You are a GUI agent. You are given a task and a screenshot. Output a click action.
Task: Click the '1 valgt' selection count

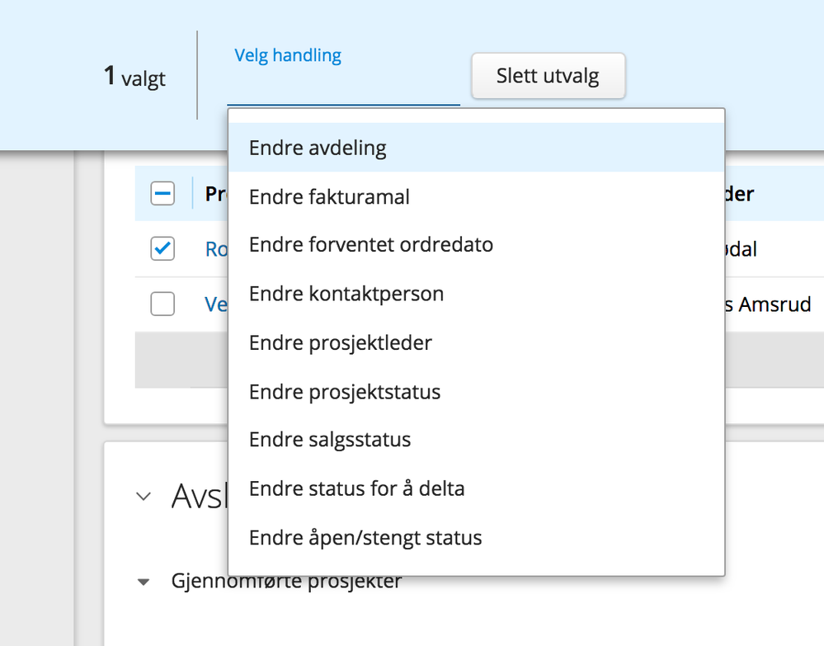[134, 76]
